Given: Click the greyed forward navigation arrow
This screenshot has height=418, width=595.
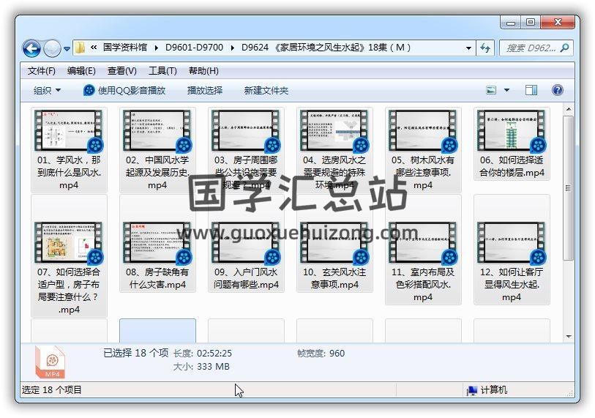Looking at the screenshot, I should (52, 48).
